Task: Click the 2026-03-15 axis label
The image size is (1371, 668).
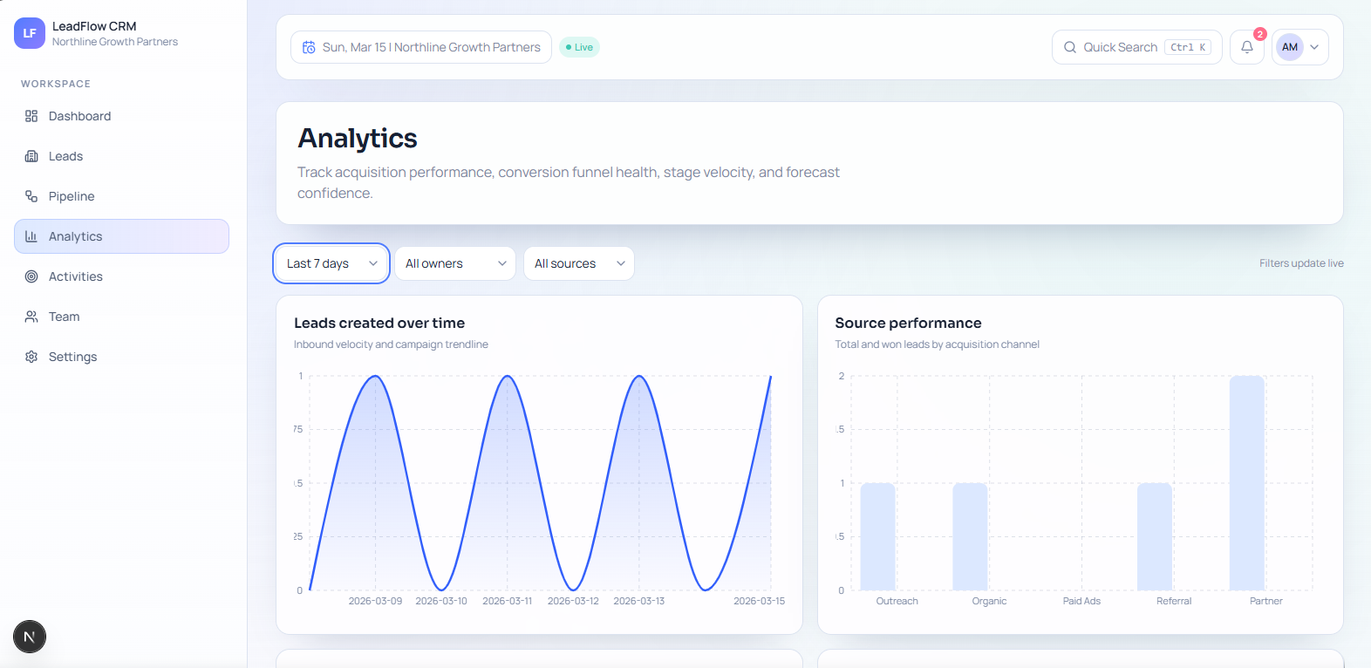Action: [x=759, y=601]
